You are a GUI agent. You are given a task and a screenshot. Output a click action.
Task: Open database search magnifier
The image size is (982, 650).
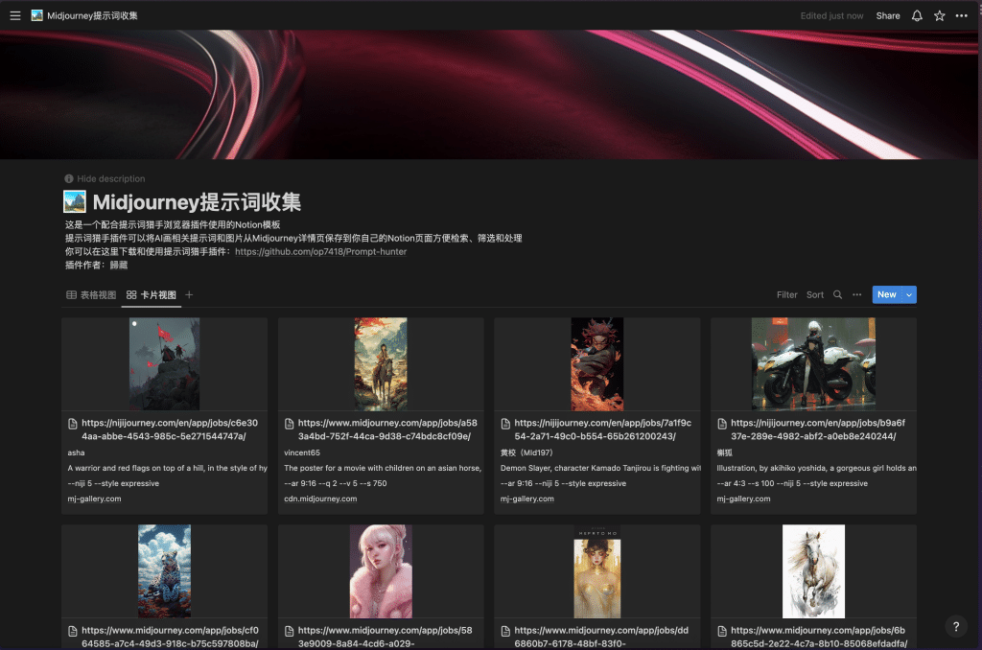tap(837, 295)
